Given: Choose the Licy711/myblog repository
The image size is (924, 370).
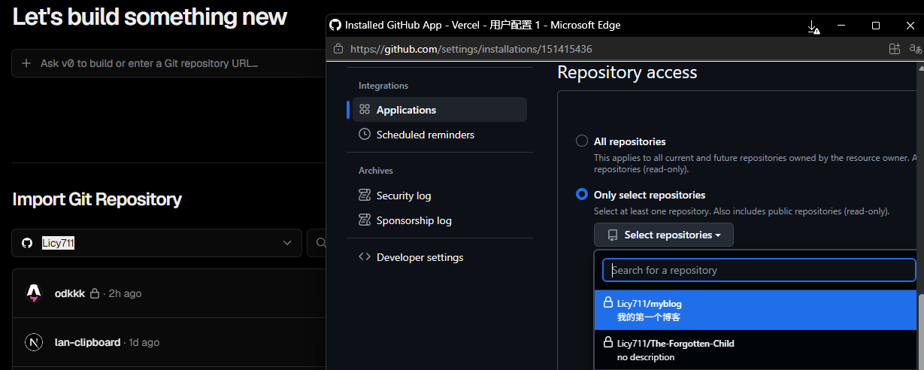Looking at the screenshot, I should pos(756,310).
